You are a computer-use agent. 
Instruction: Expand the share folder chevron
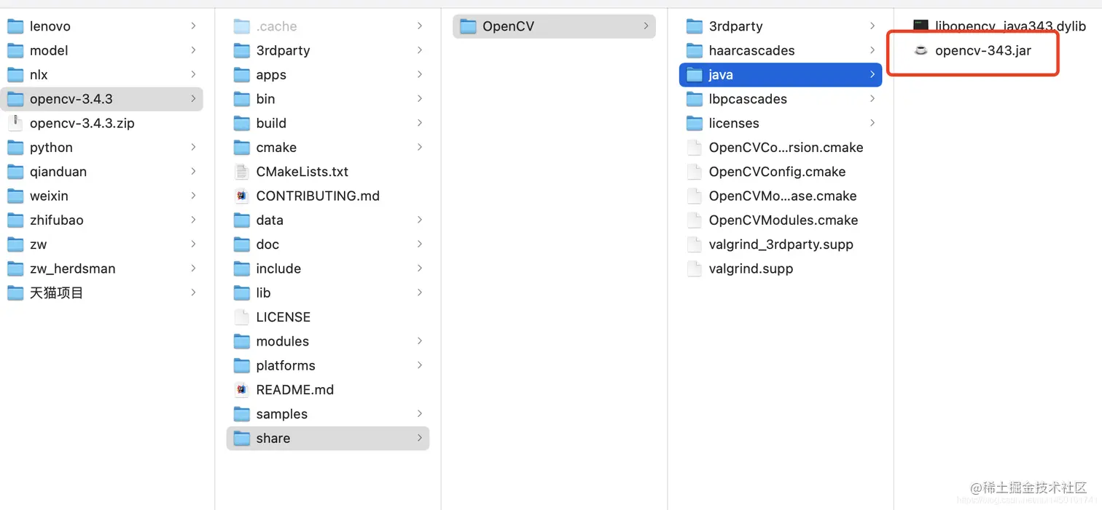[420, 438]
